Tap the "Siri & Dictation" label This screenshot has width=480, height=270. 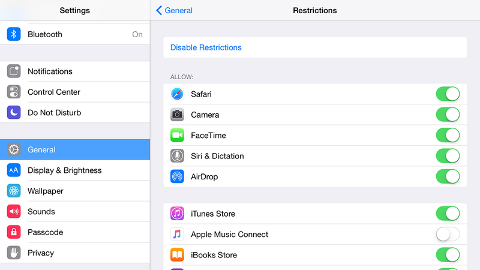coord(217,156)
